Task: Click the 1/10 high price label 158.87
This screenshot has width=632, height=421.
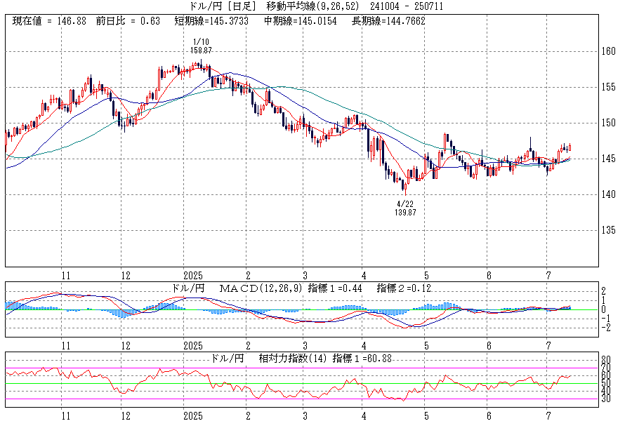Action: 201,51
